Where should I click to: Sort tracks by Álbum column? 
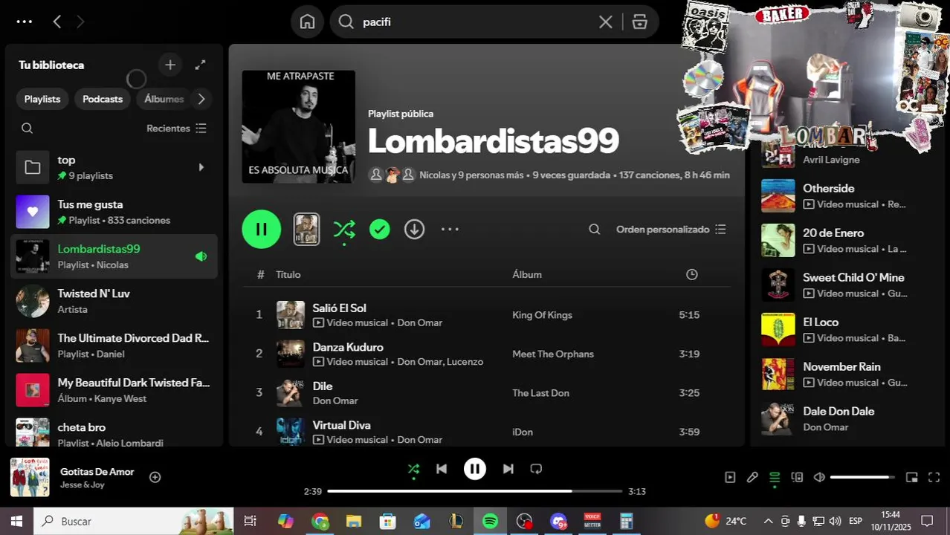pos(527,274)
